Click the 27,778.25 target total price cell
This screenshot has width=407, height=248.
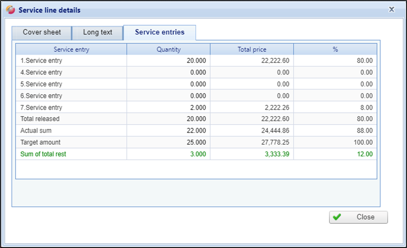pos(274,142)
